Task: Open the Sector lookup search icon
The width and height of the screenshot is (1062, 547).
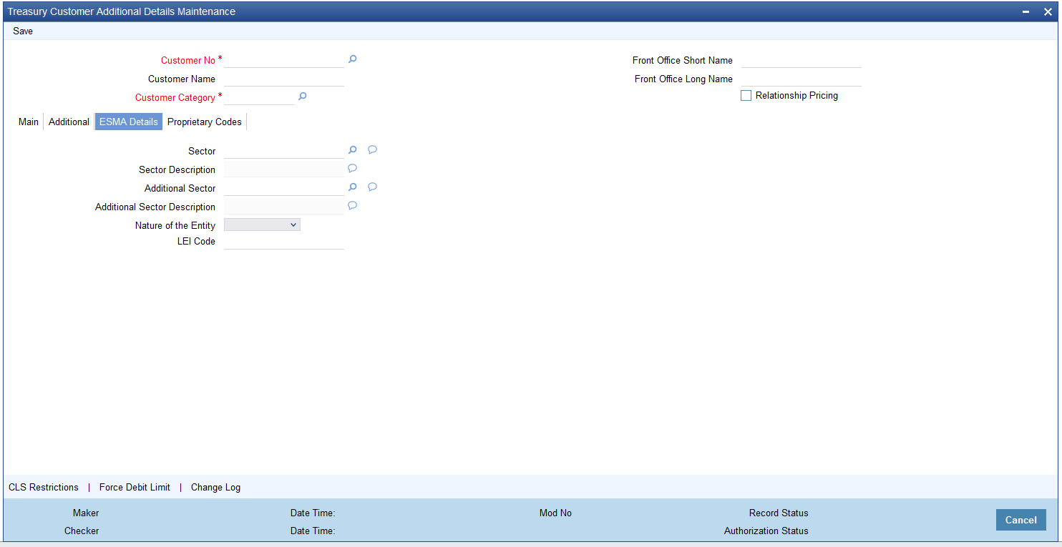Action: pyautogui.click(x=352, y=150)
